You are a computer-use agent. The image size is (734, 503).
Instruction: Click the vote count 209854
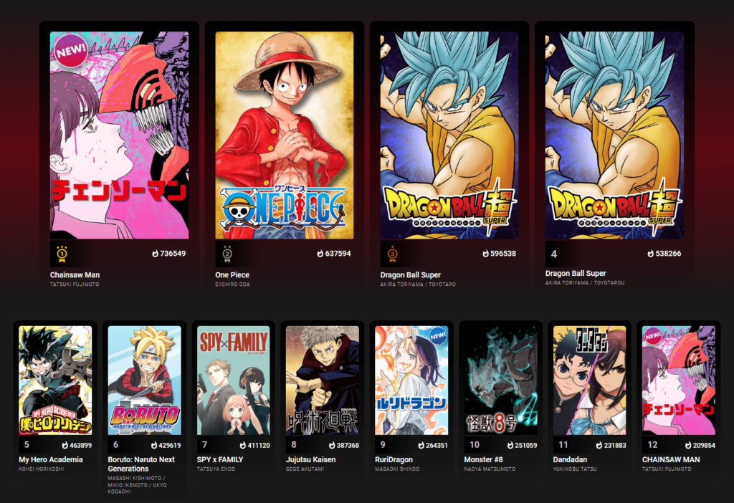coord(704,446)
